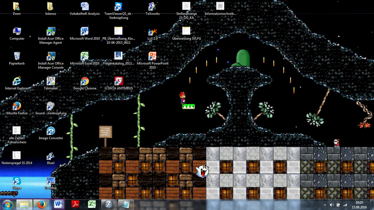
Task: Switch to the blue glass taskbar window
Action: [126, 205]
